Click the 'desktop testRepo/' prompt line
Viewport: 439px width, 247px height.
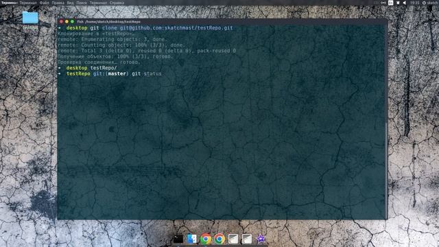coord(87,68)
